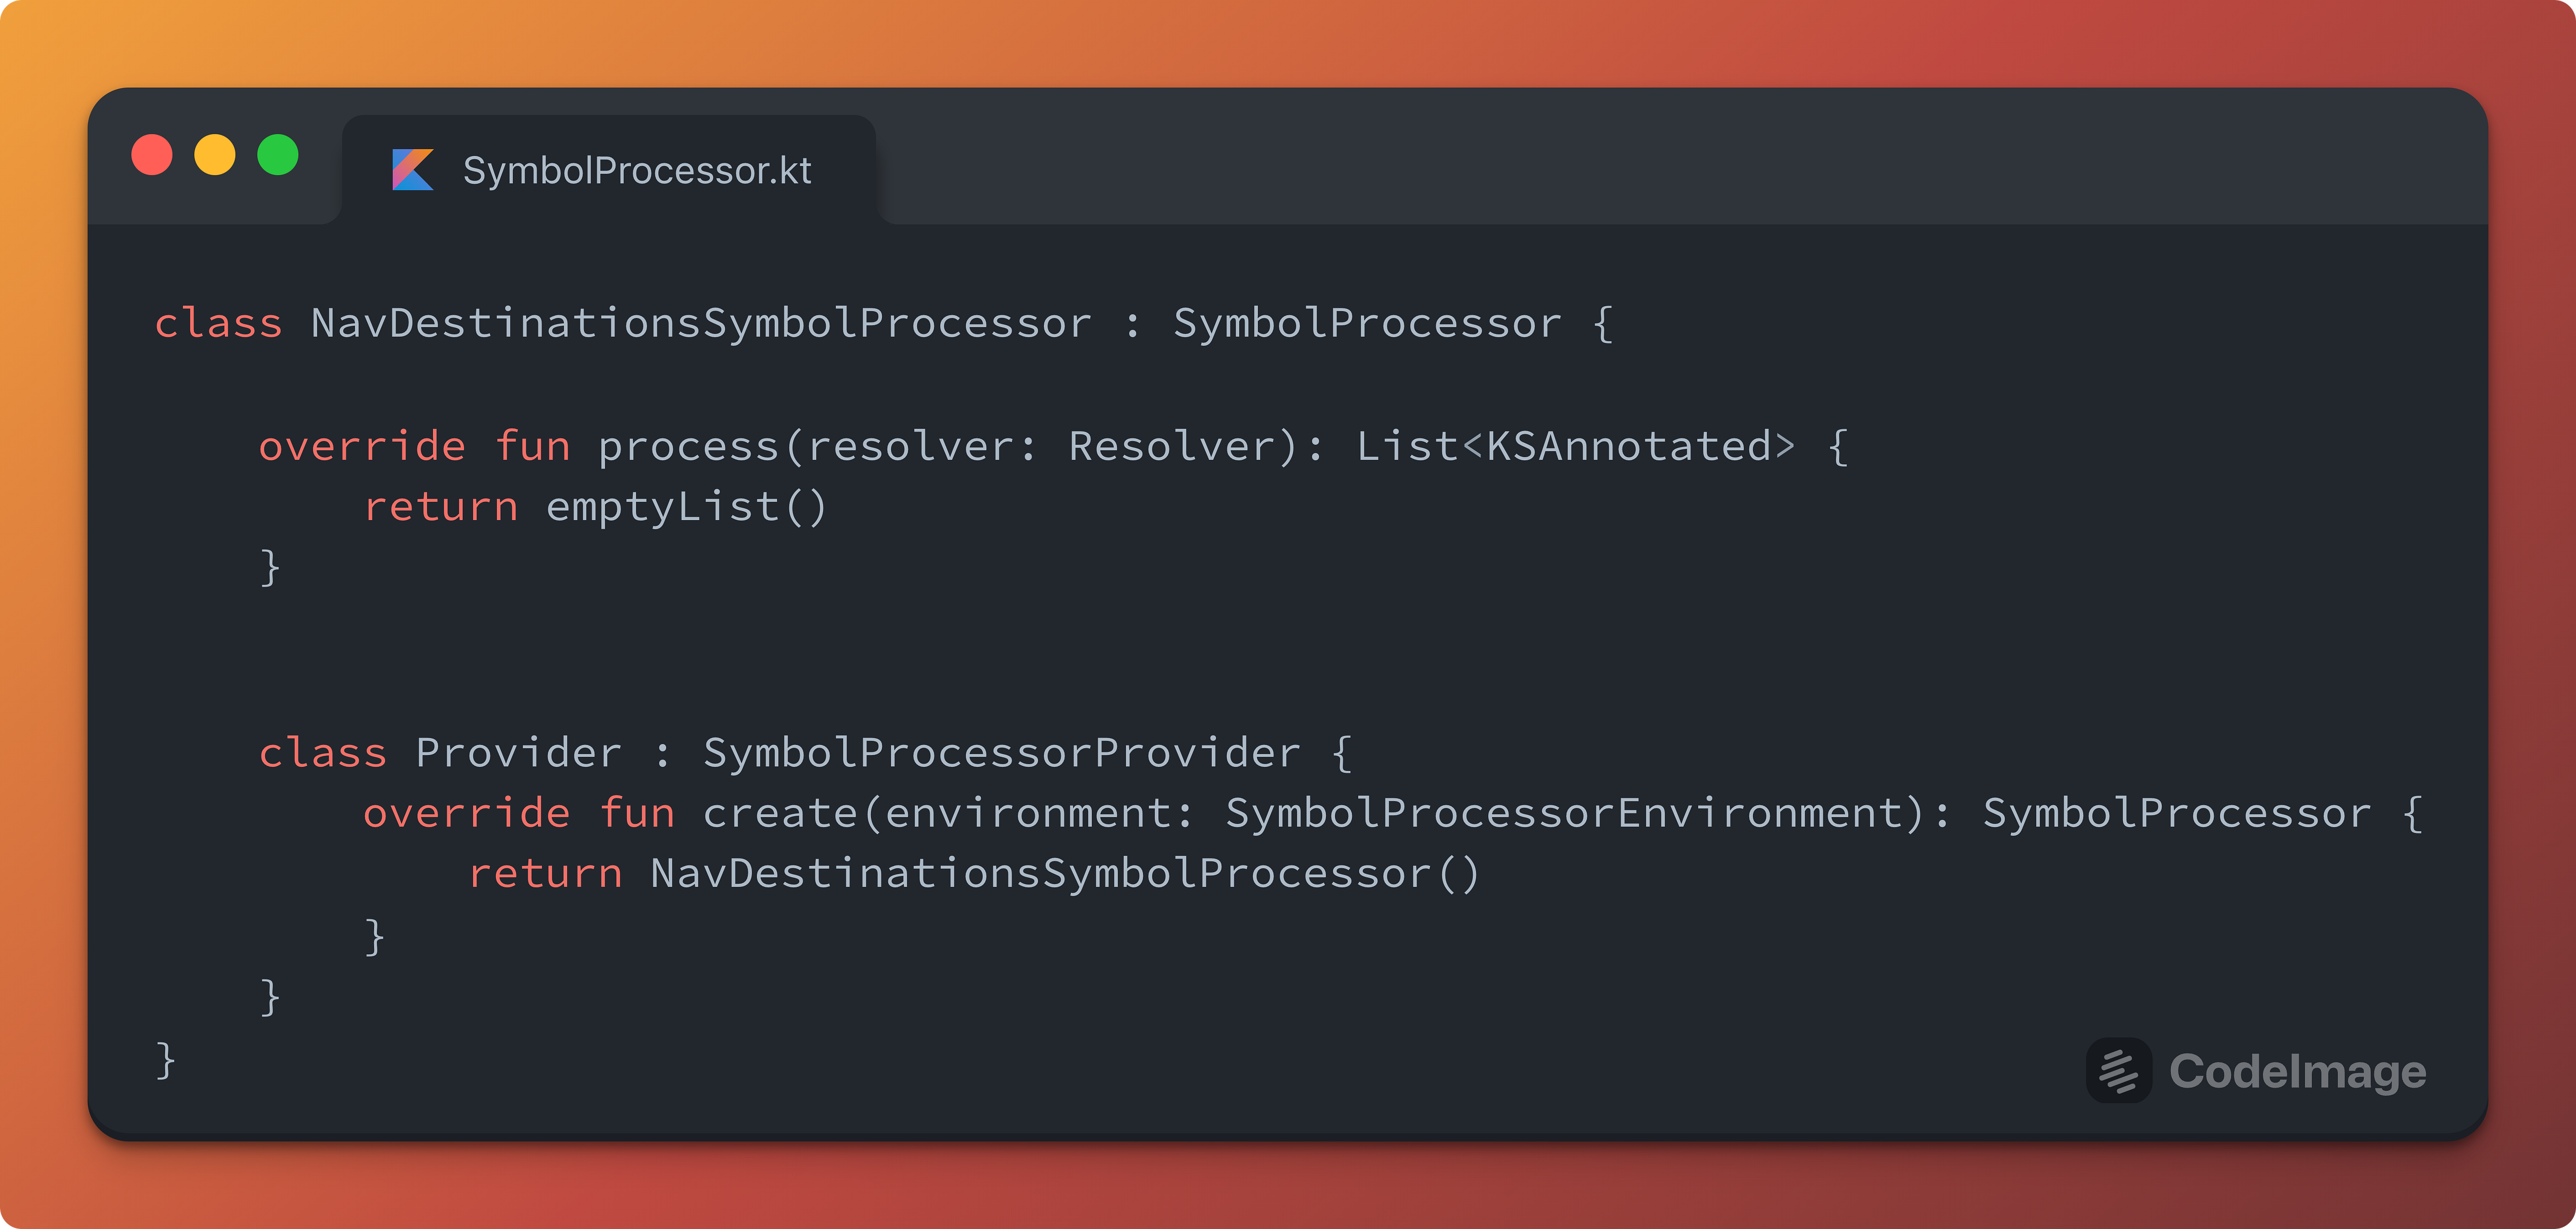
Task: Click the final closing brace of the file
Action: pos(165,1059)
